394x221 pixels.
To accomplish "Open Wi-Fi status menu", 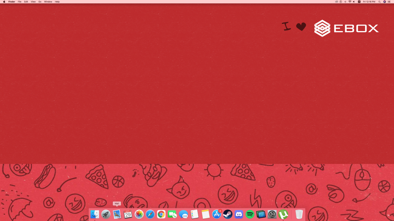I will pos(350,2).
